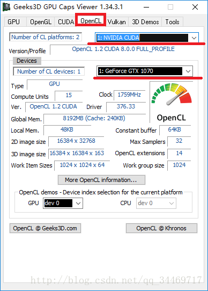Click the Ver. value OpenCL 1.2 CUDA
The height and width of the screenshot is (291, 208).
(x=54, y=106)
